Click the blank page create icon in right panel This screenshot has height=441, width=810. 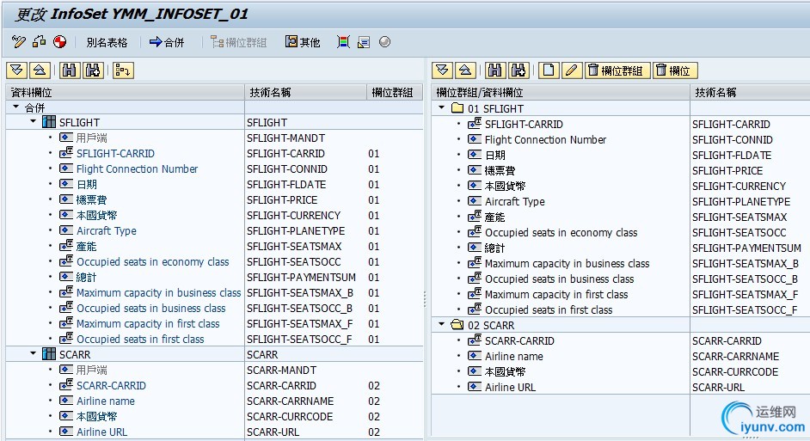[x=549, y=70]
